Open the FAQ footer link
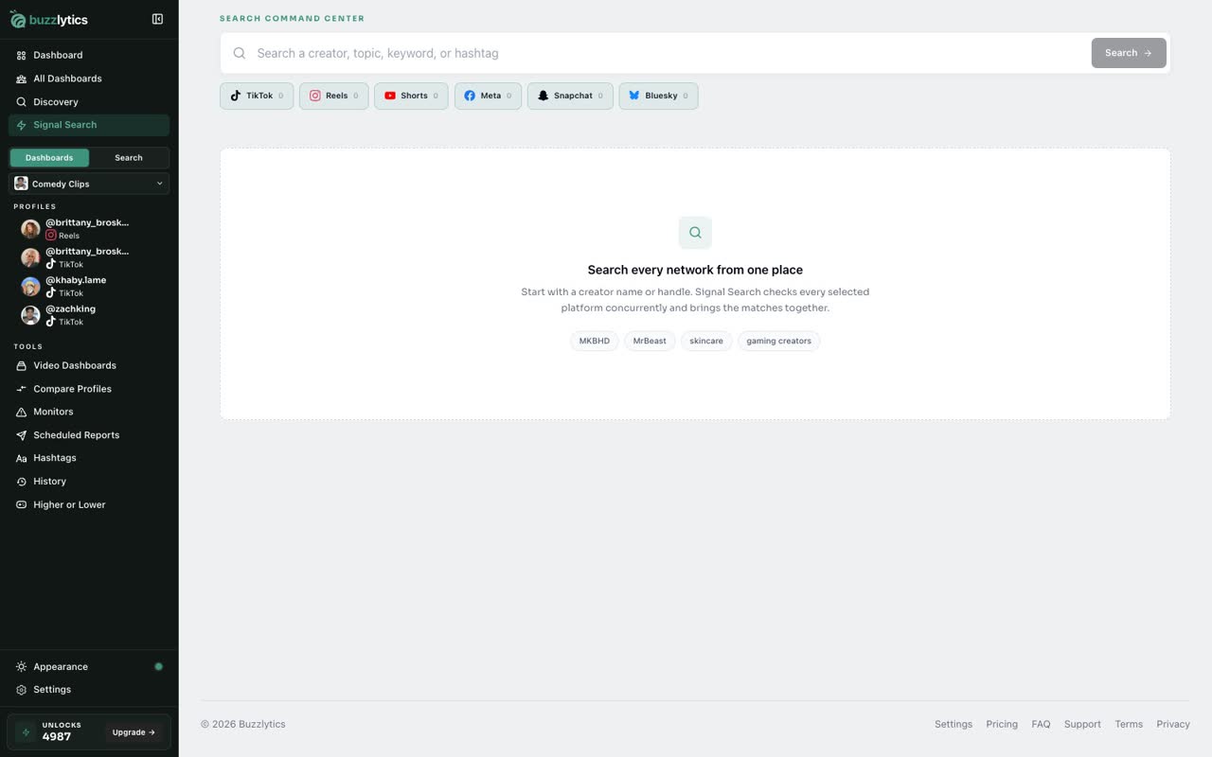Image resolution: width=1212 pixels, height=757 pixels. click(1041, 724)
